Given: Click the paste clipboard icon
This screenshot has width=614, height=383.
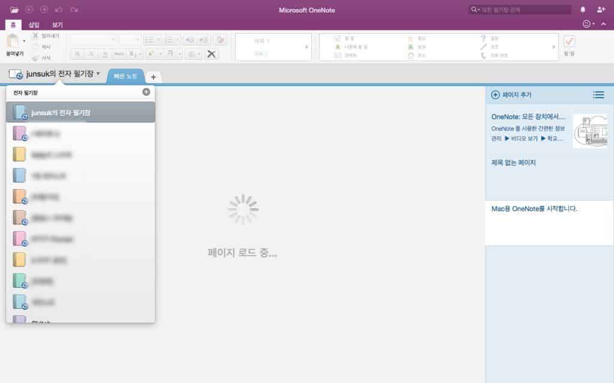Looking at the screenshot, I should [x=13, y=41].
